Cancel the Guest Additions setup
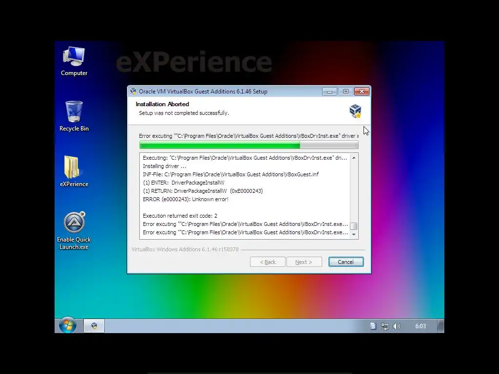Screen dimensions: 499x374 pyautogui.click(x=346, y=262)
